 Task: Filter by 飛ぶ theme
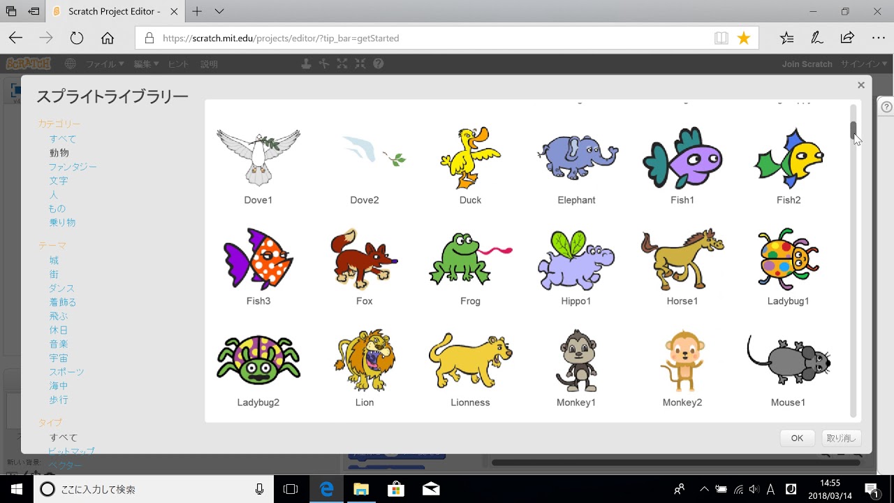pyautogui.click(x=59, y=316)
